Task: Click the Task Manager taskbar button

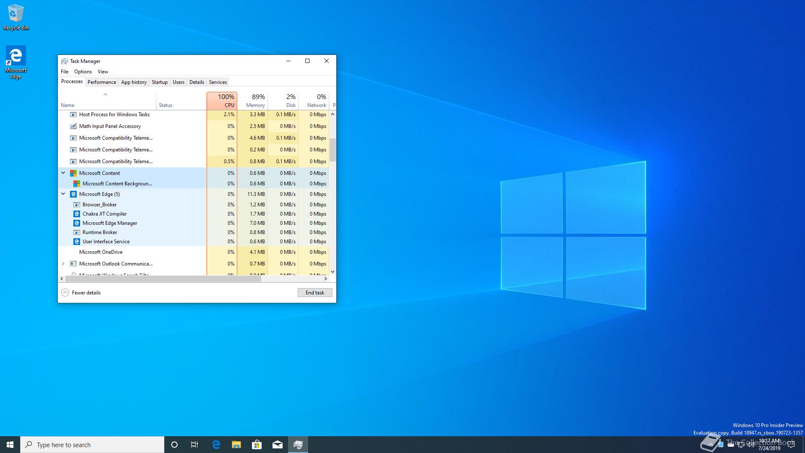Action: (298, 445)
